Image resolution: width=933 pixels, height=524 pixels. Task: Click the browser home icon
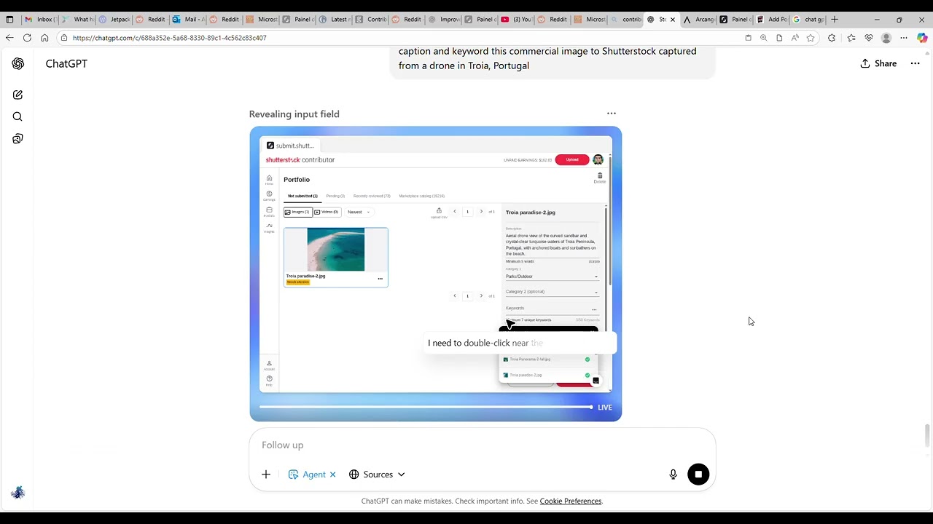(44, 38)
